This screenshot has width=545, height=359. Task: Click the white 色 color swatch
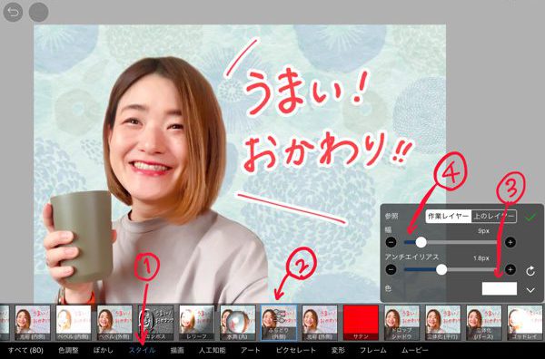click(x=499, y=288)
